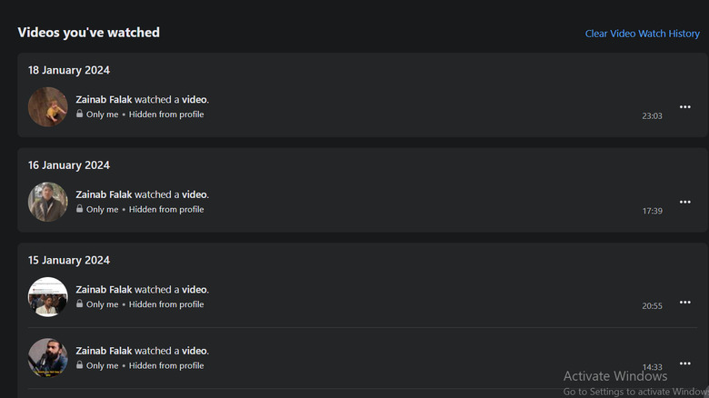The width and height of the screenshot is (709, 398).
Task: Click lock privacy icon on 16 January entry
Action: [x=80, y=210]
